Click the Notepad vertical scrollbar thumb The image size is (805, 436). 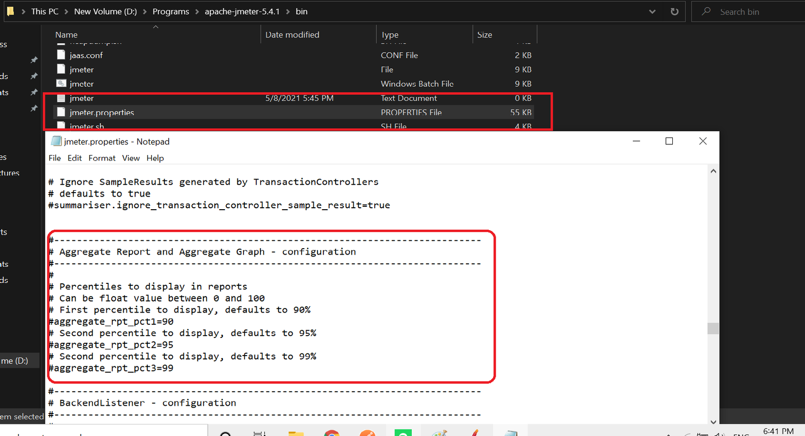coord(713,328)
